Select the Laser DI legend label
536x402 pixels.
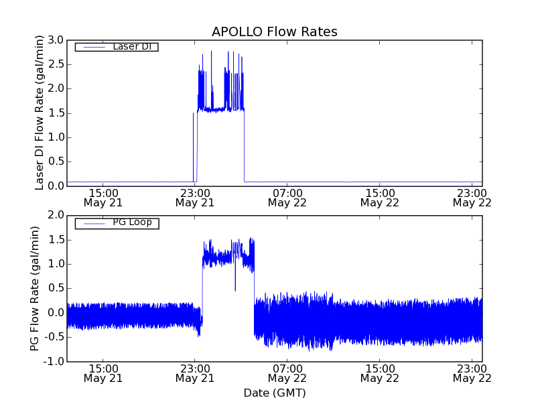point(131,47)
